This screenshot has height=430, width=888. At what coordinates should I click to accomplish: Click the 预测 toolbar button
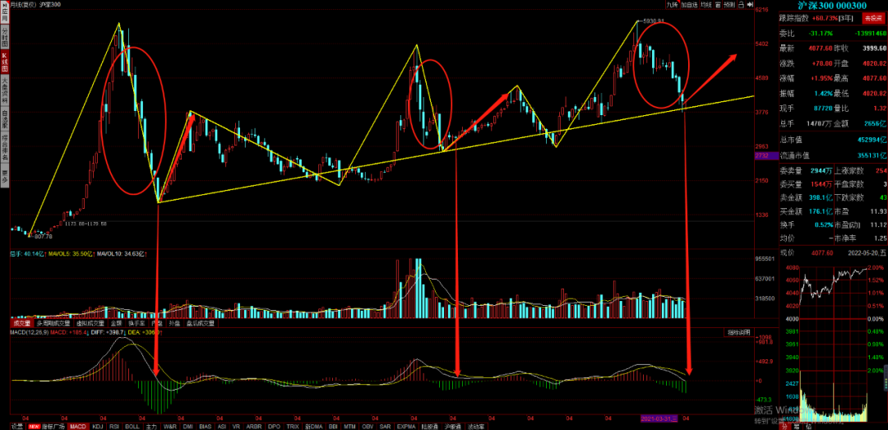pyautogui.click(x=729, y=5)
